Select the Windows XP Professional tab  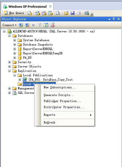pyautogui.click(x=28, y=7)
